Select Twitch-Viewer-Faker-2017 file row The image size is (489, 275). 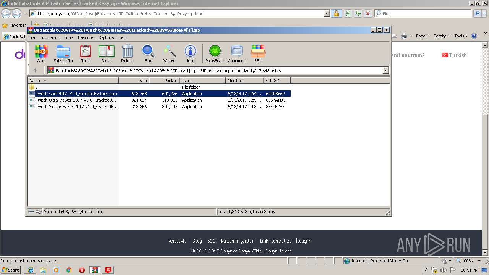click(159, 107)
